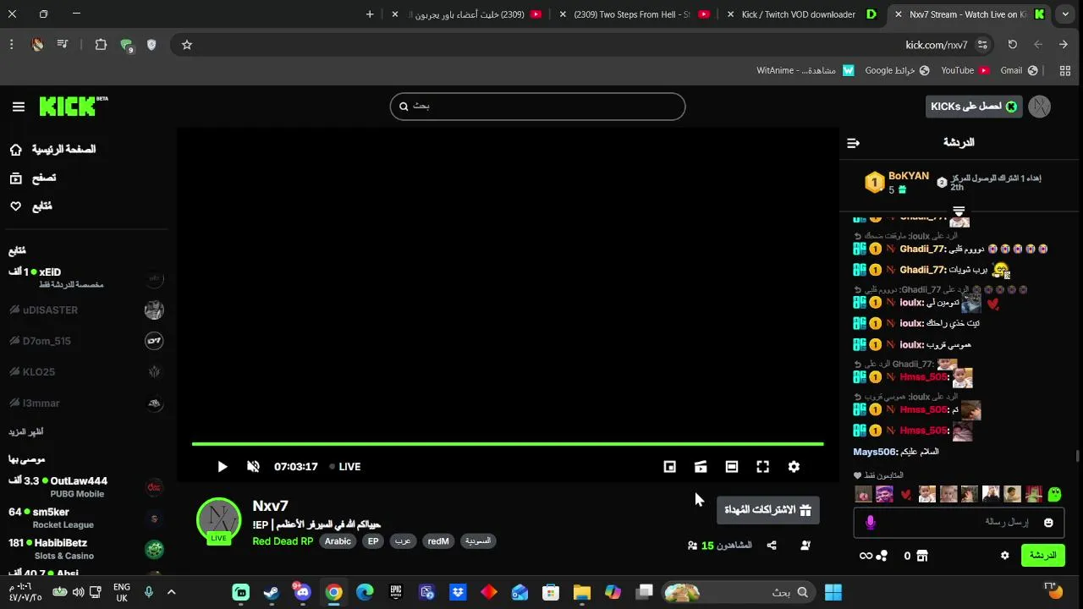Select the redM stream tag
The width and height of the screenshot is (1083, 609).
[438, 541]
